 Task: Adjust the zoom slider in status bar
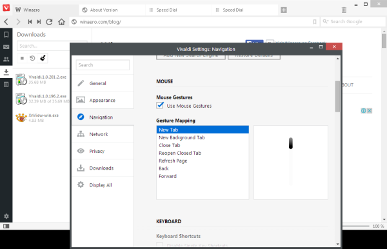(x=356, y=226)
